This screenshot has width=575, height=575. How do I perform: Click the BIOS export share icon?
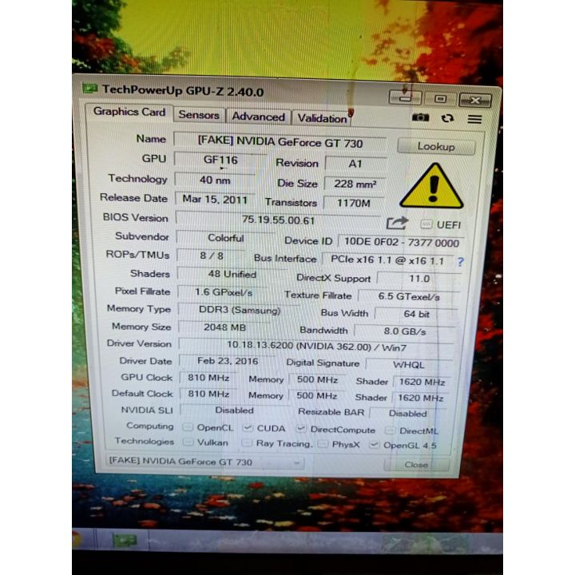tap(397, 223)
